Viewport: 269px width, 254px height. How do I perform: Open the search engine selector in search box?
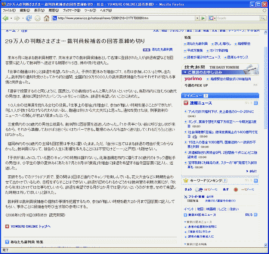pyautogui.click(x=212, y=18)
